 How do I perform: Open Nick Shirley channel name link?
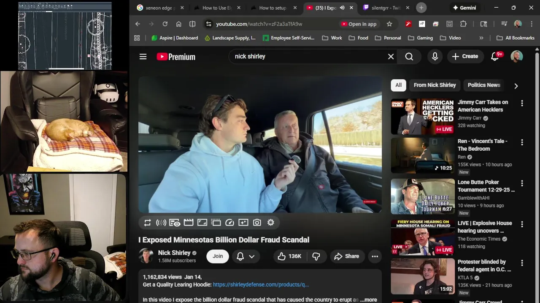(174, 253)
